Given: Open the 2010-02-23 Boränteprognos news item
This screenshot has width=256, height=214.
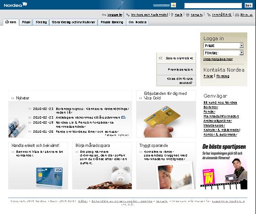Looking at the screenshot, I should tap(92, 110).
